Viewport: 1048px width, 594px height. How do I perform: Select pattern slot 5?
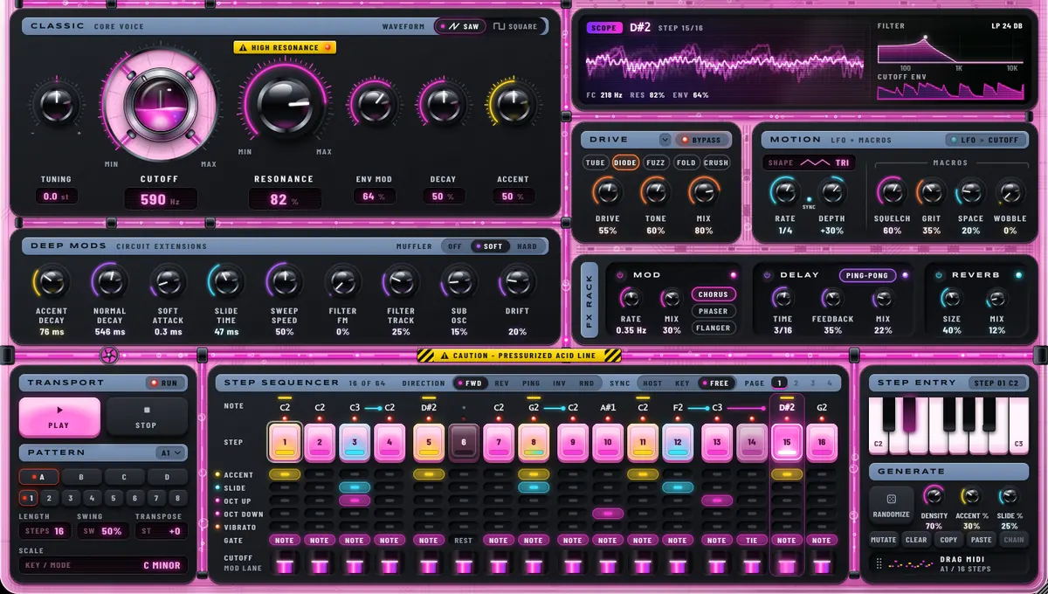[x=114, y=498]
